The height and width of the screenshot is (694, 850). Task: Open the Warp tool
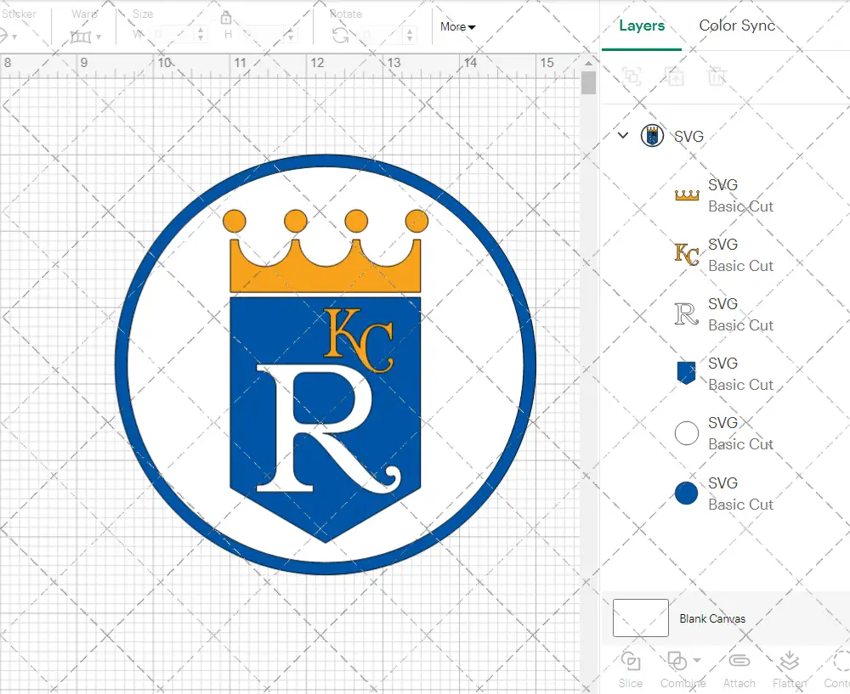pos(82,38)
